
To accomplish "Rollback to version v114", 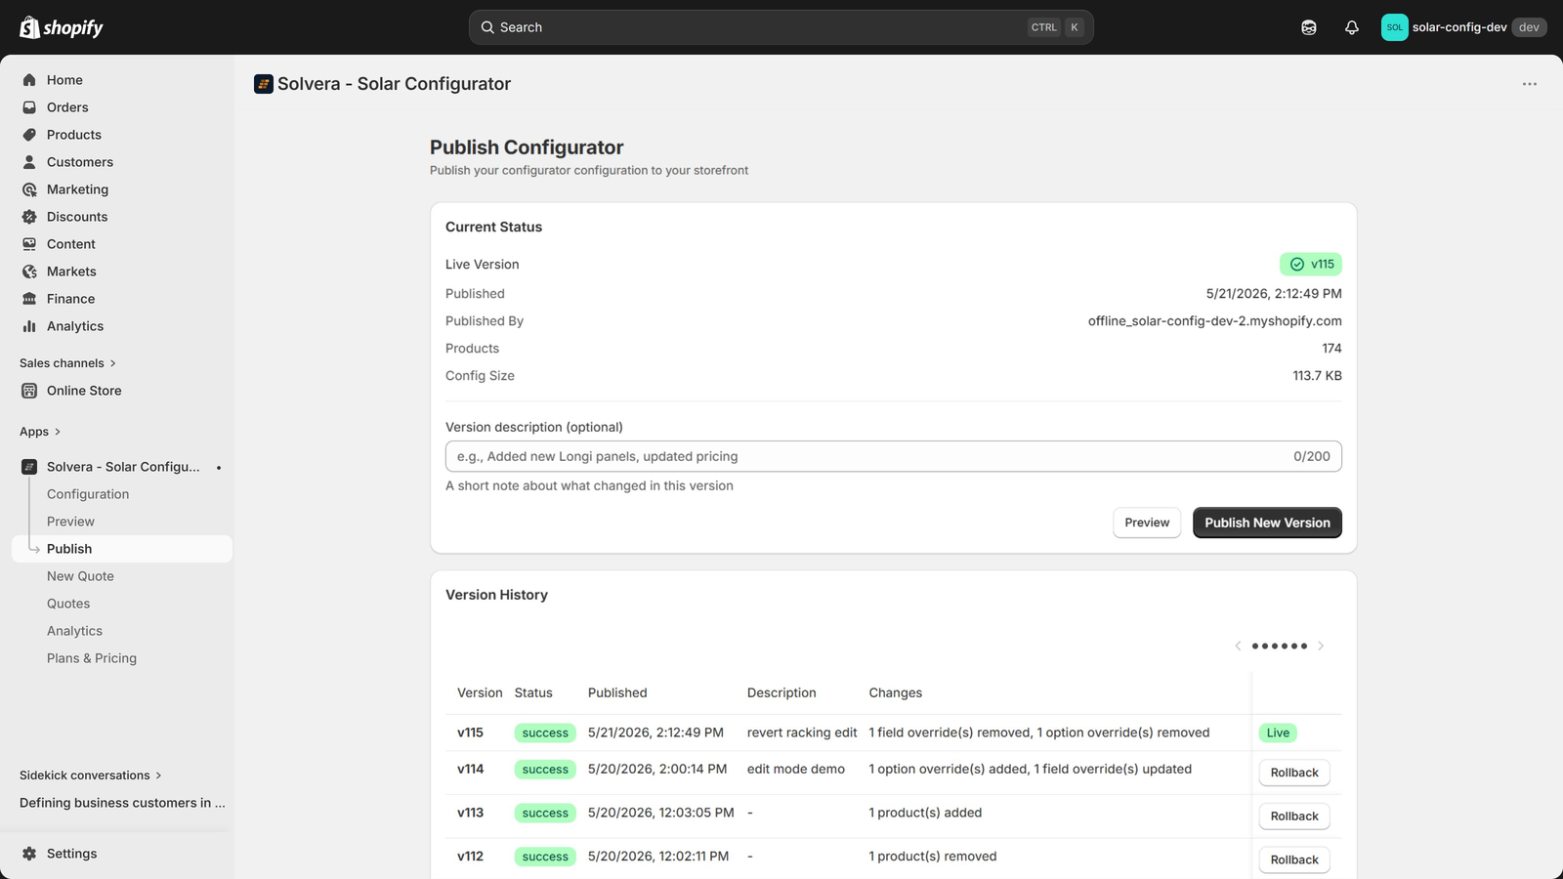I will [1294, 773].
